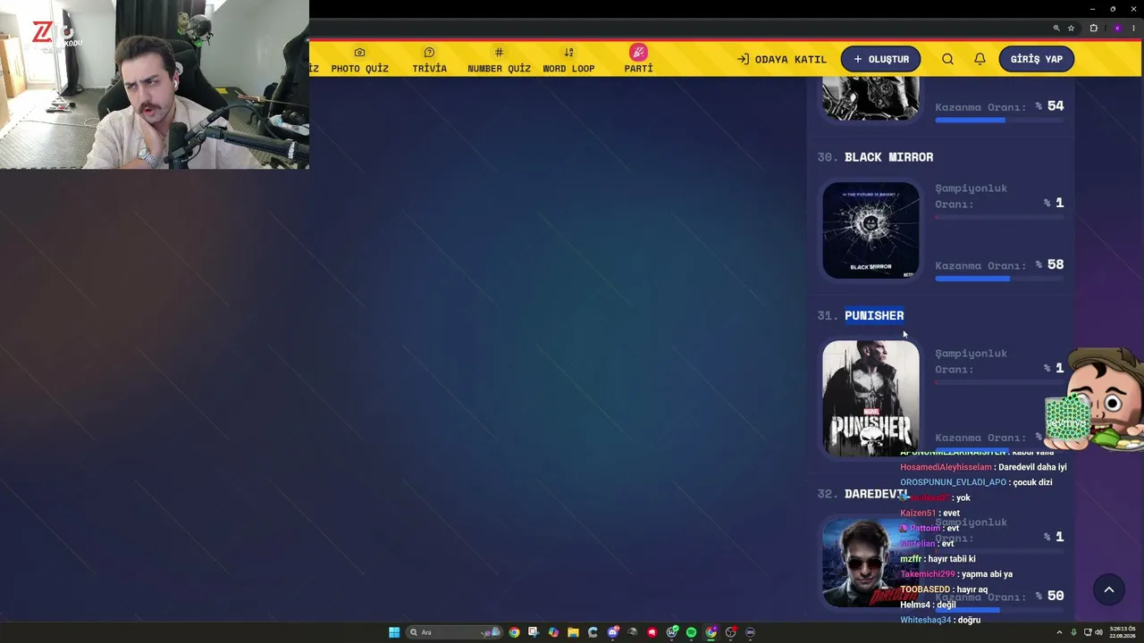Click the highlighted 'PUNISHER' title
Screen dimensions: 1144x643
click(x=874, y=315)
